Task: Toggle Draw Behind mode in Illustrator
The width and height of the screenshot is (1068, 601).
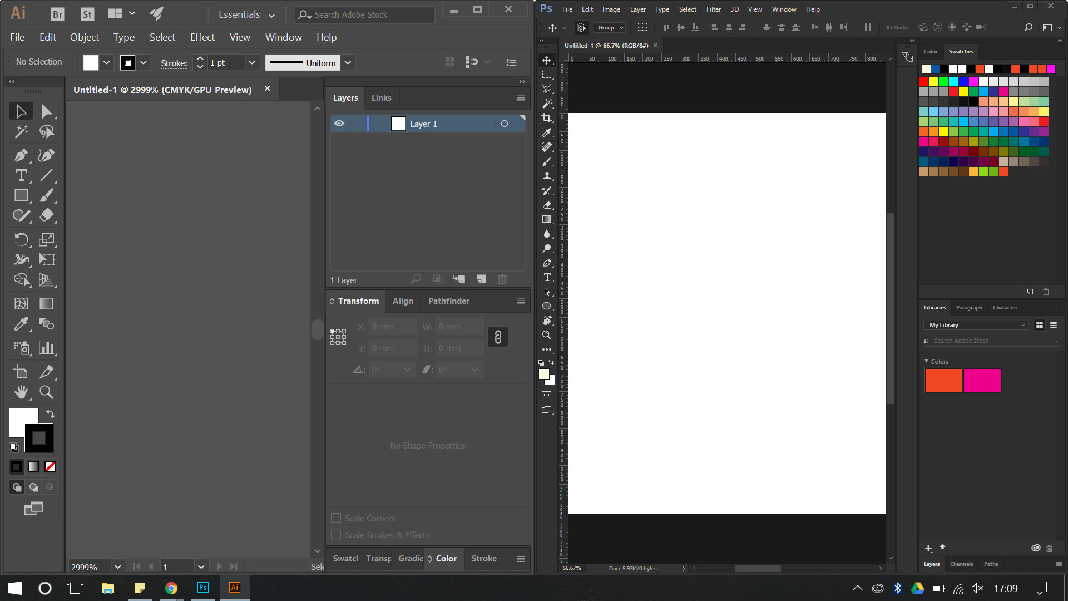Action: pyautogui.click(x=33, y=487)
